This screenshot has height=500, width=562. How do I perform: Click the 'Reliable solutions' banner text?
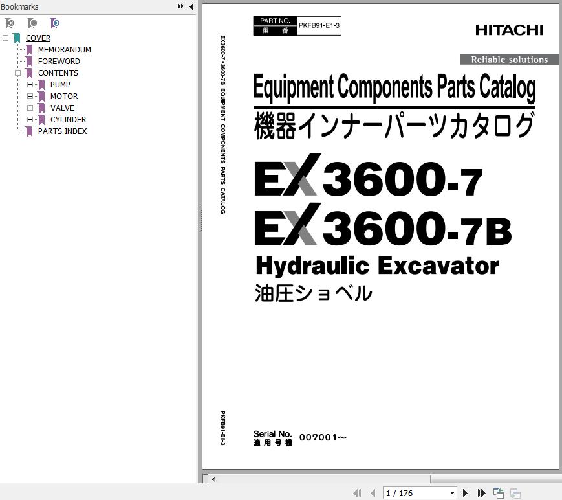click(510, 60)
